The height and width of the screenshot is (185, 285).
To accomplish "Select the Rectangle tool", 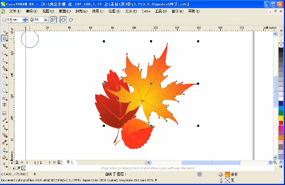I will pos(4,76).
